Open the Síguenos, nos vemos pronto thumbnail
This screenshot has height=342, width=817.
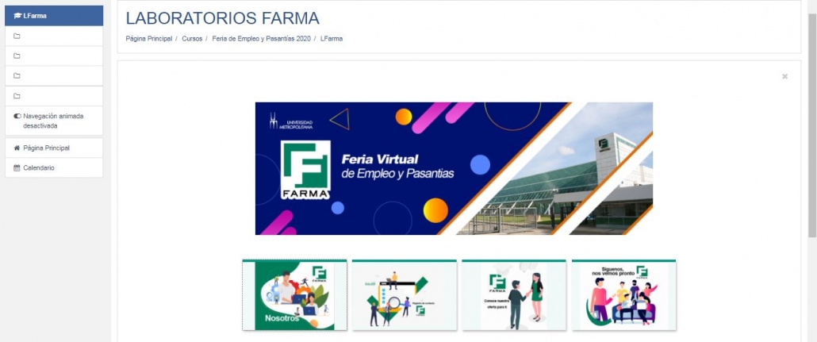(x=623, y=294)
